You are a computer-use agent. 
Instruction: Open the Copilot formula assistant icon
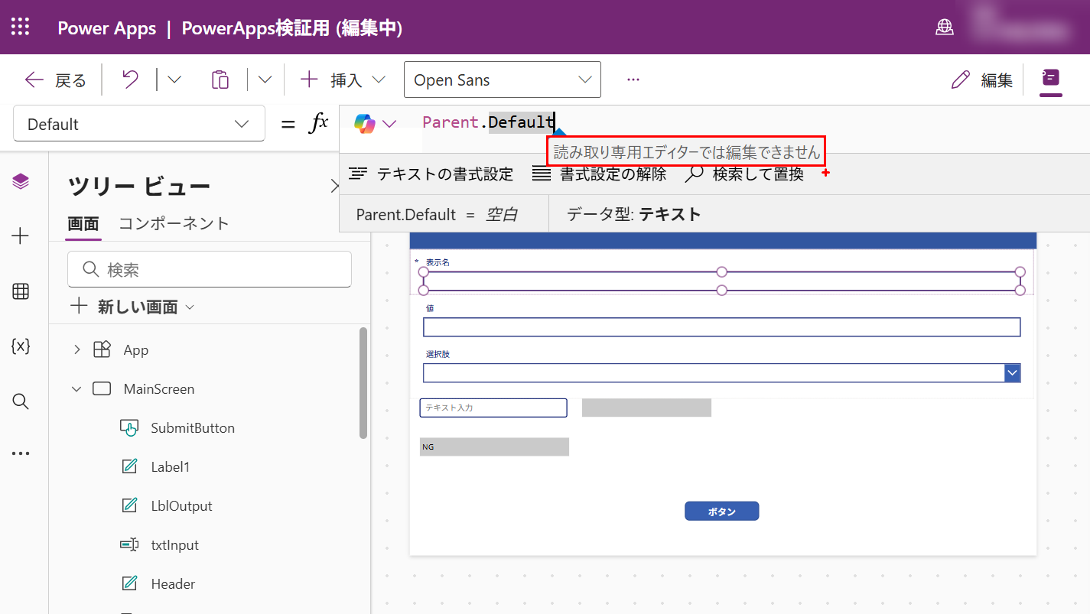tap(365, 123)
